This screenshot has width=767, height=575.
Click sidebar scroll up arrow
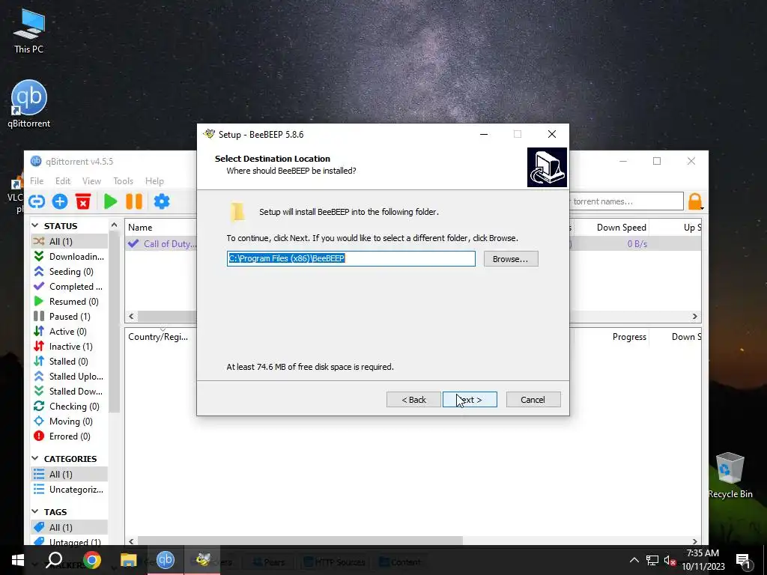click(x=114, y=225)
